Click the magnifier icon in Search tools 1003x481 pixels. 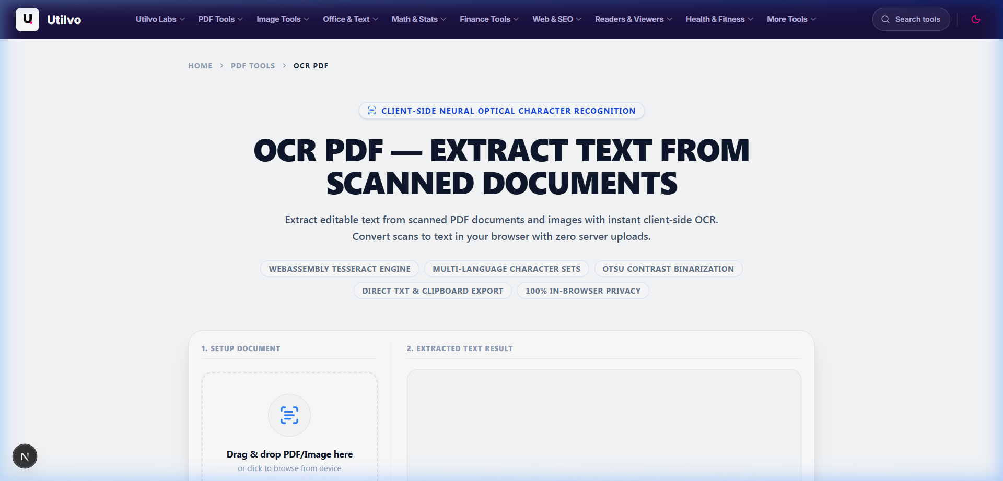pos(885,19)
